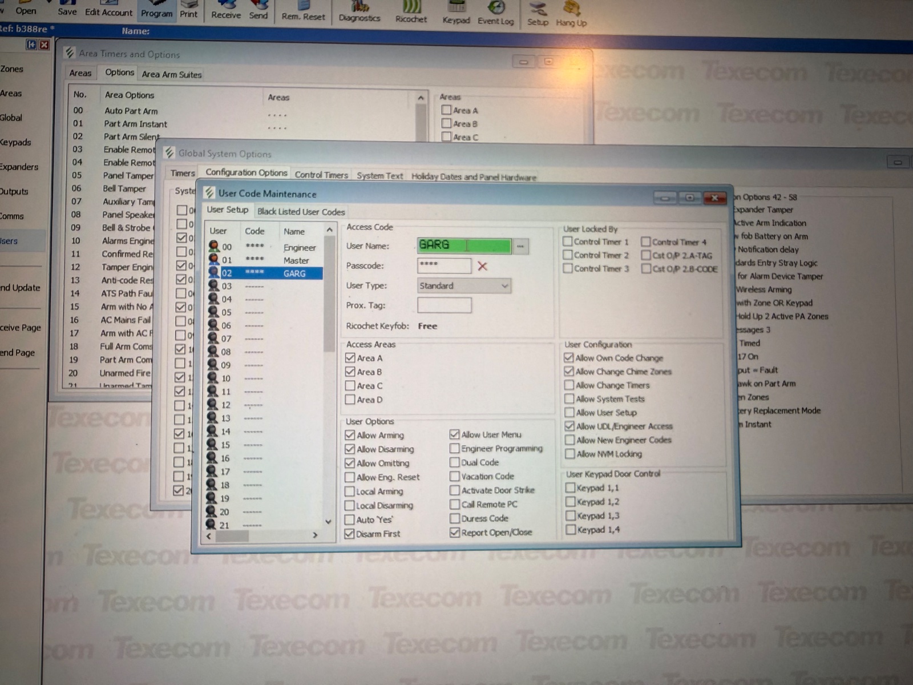The height and width of the screenshot is (685, 913).
Task: Enable Area C under Access Areas
Action: tap(350, 385)
